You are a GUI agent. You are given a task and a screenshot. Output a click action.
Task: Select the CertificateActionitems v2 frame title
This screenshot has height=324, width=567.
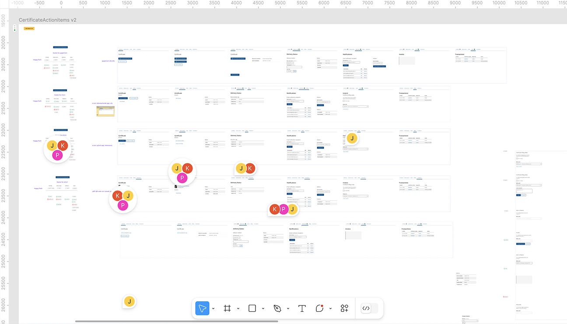47,20
